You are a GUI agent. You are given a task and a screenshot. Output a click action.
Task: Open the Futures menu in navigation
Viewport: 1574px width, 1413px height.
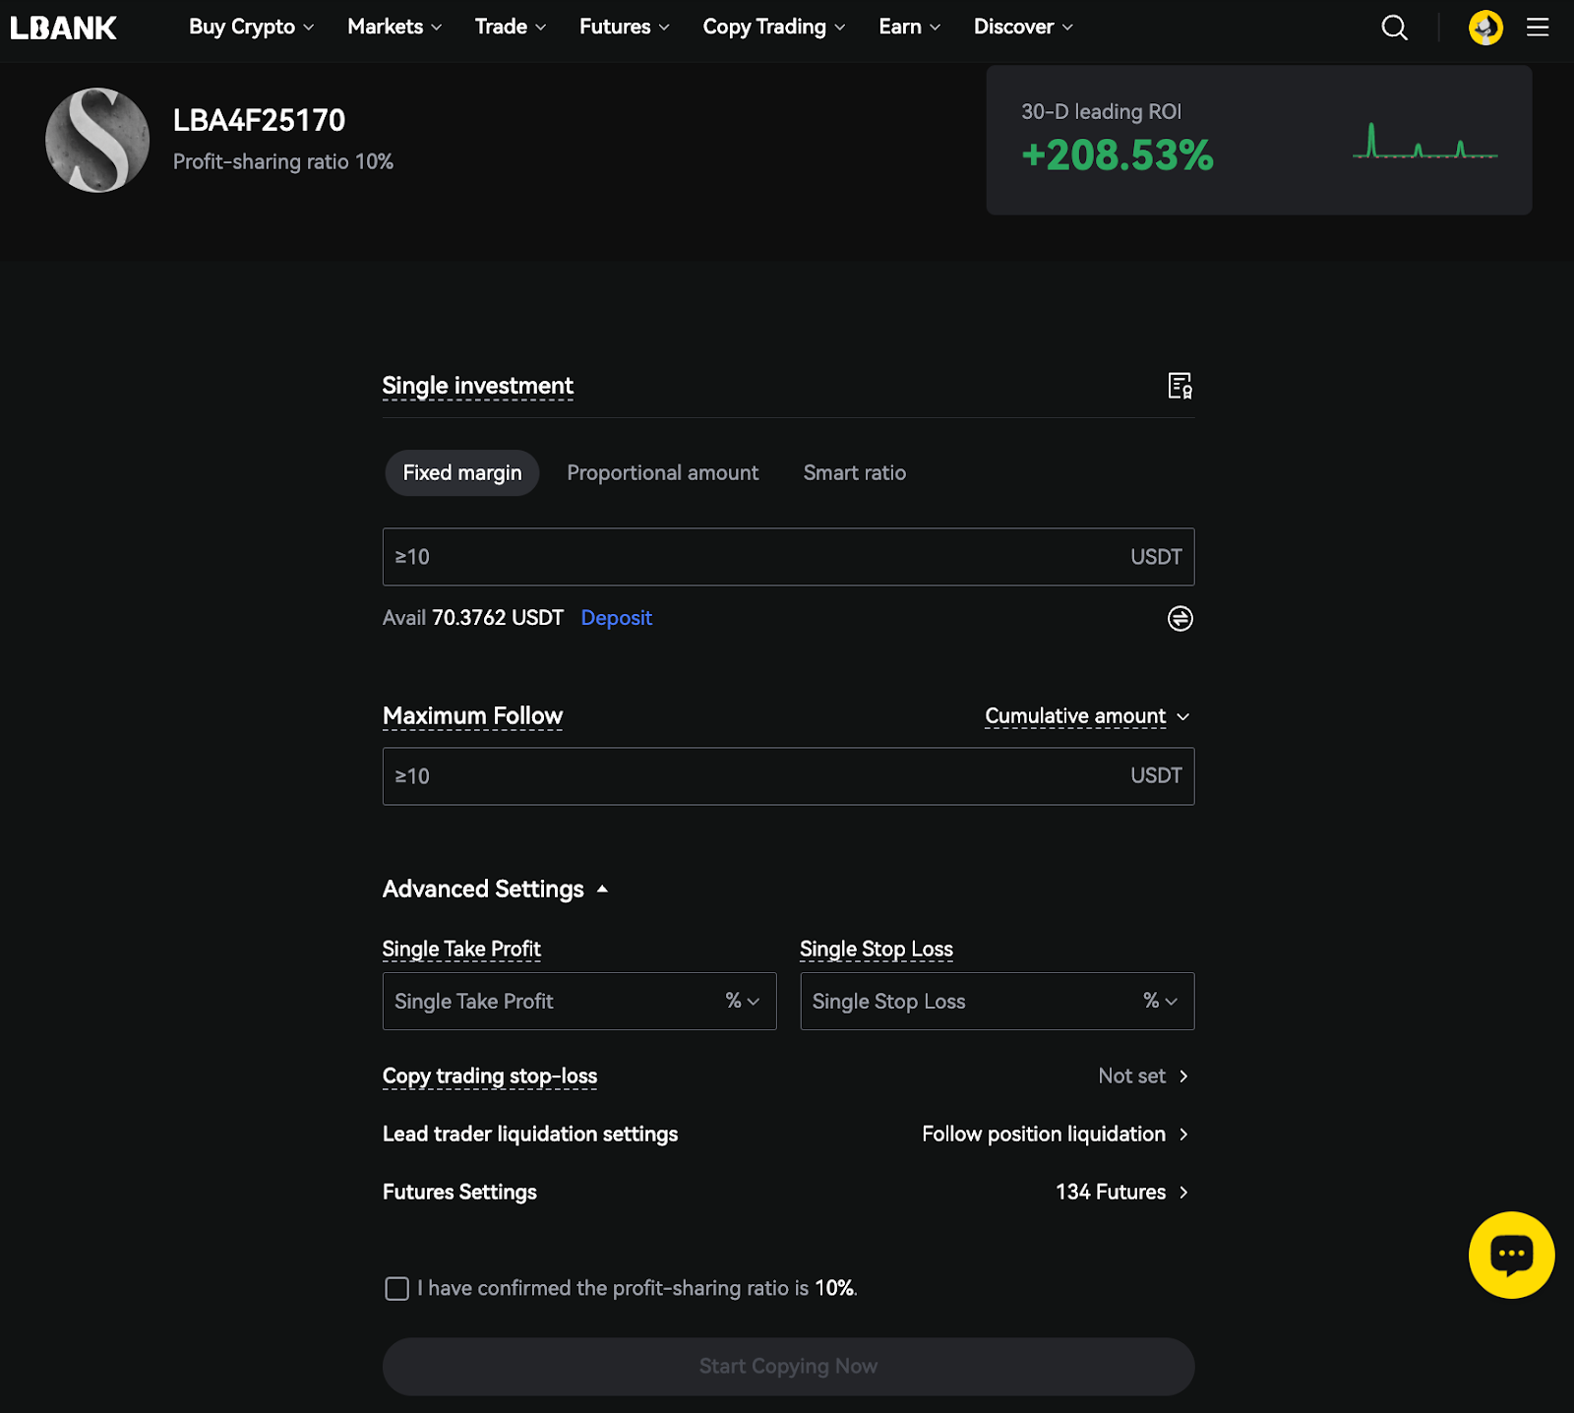(624, 28)
